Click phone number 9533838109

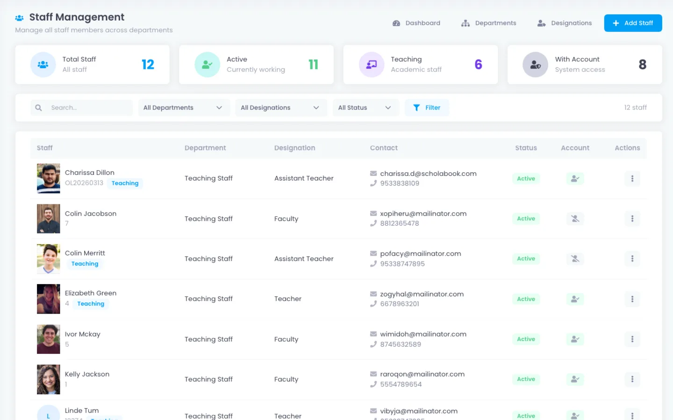click(x=400, y=183)
